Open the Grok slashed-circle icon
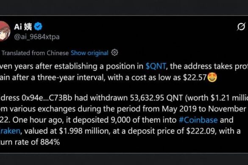 click(x=241, y=27)
